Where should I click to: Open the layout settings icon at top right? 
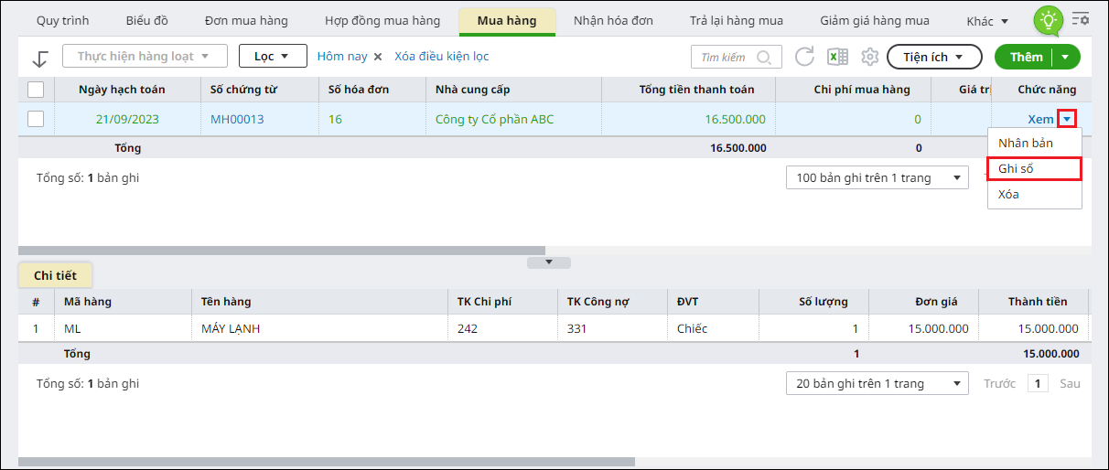(1081, 18)
